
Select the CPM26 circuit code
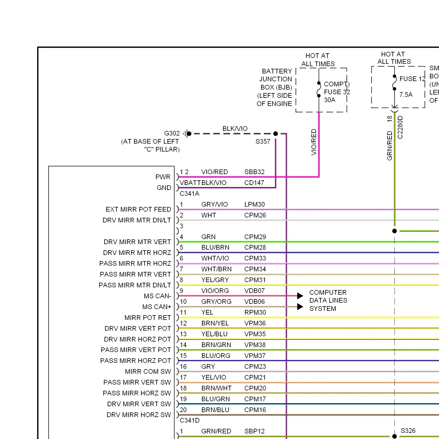(255, 215)
